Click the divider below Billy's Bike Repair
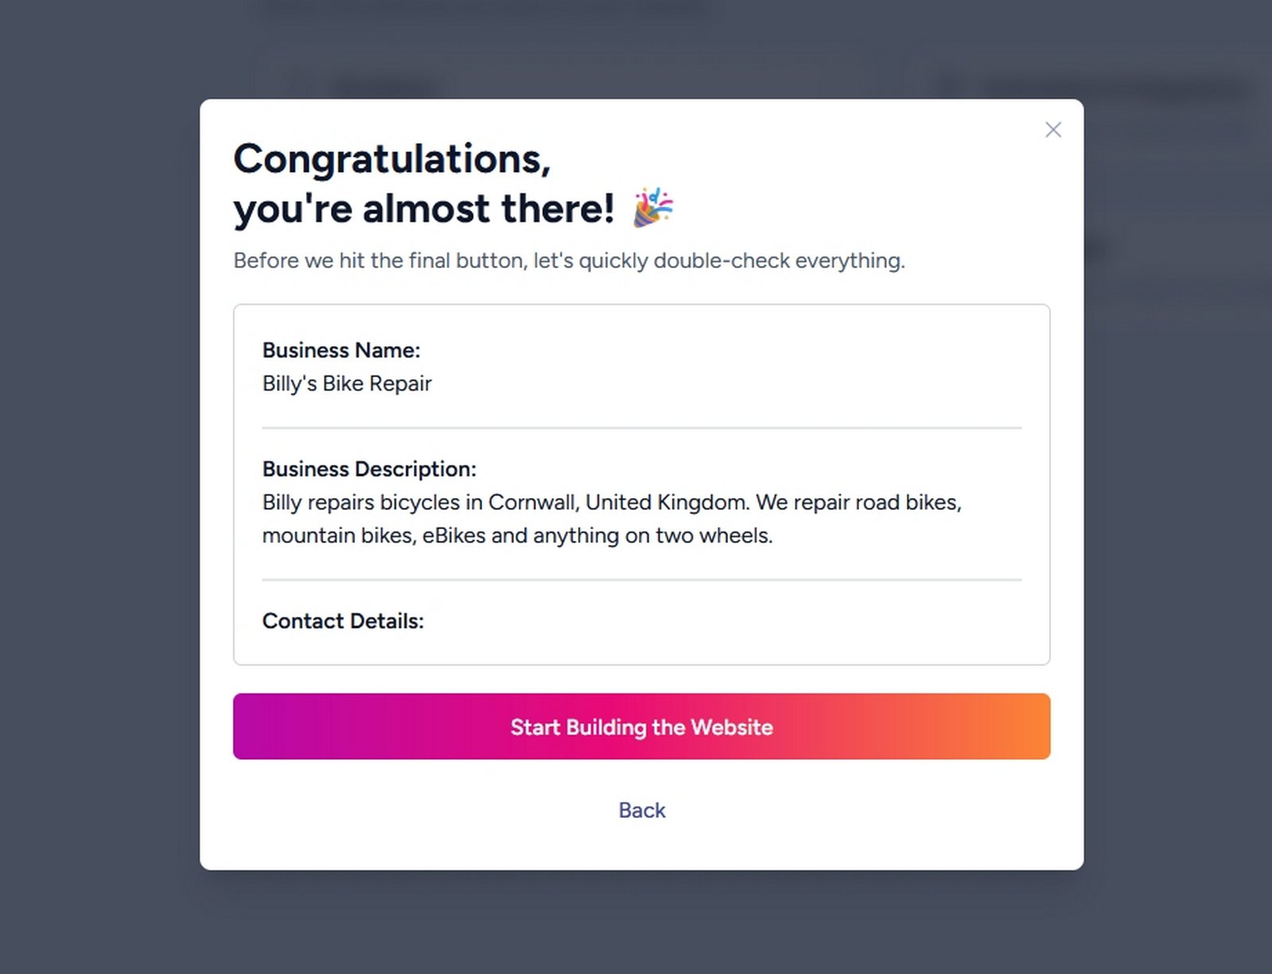Viewport: 1272px width, 974px height. coord(641,428)
